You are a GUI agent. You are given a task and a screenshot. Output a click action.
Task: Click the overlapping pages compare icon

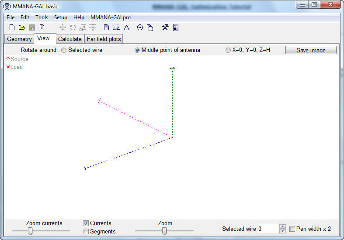tap(150, 27)
